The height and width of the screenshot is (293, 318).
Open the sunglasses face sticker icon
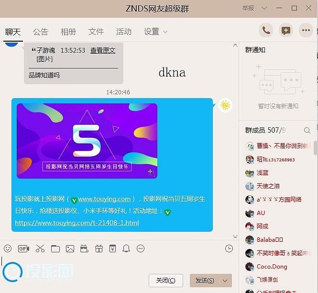(84, 248)
